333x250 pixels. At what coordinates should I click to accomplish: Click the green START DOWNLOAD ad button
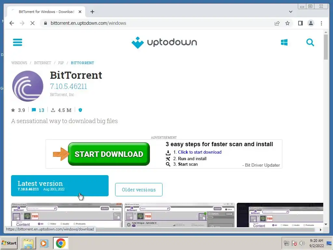pos(109,154)
